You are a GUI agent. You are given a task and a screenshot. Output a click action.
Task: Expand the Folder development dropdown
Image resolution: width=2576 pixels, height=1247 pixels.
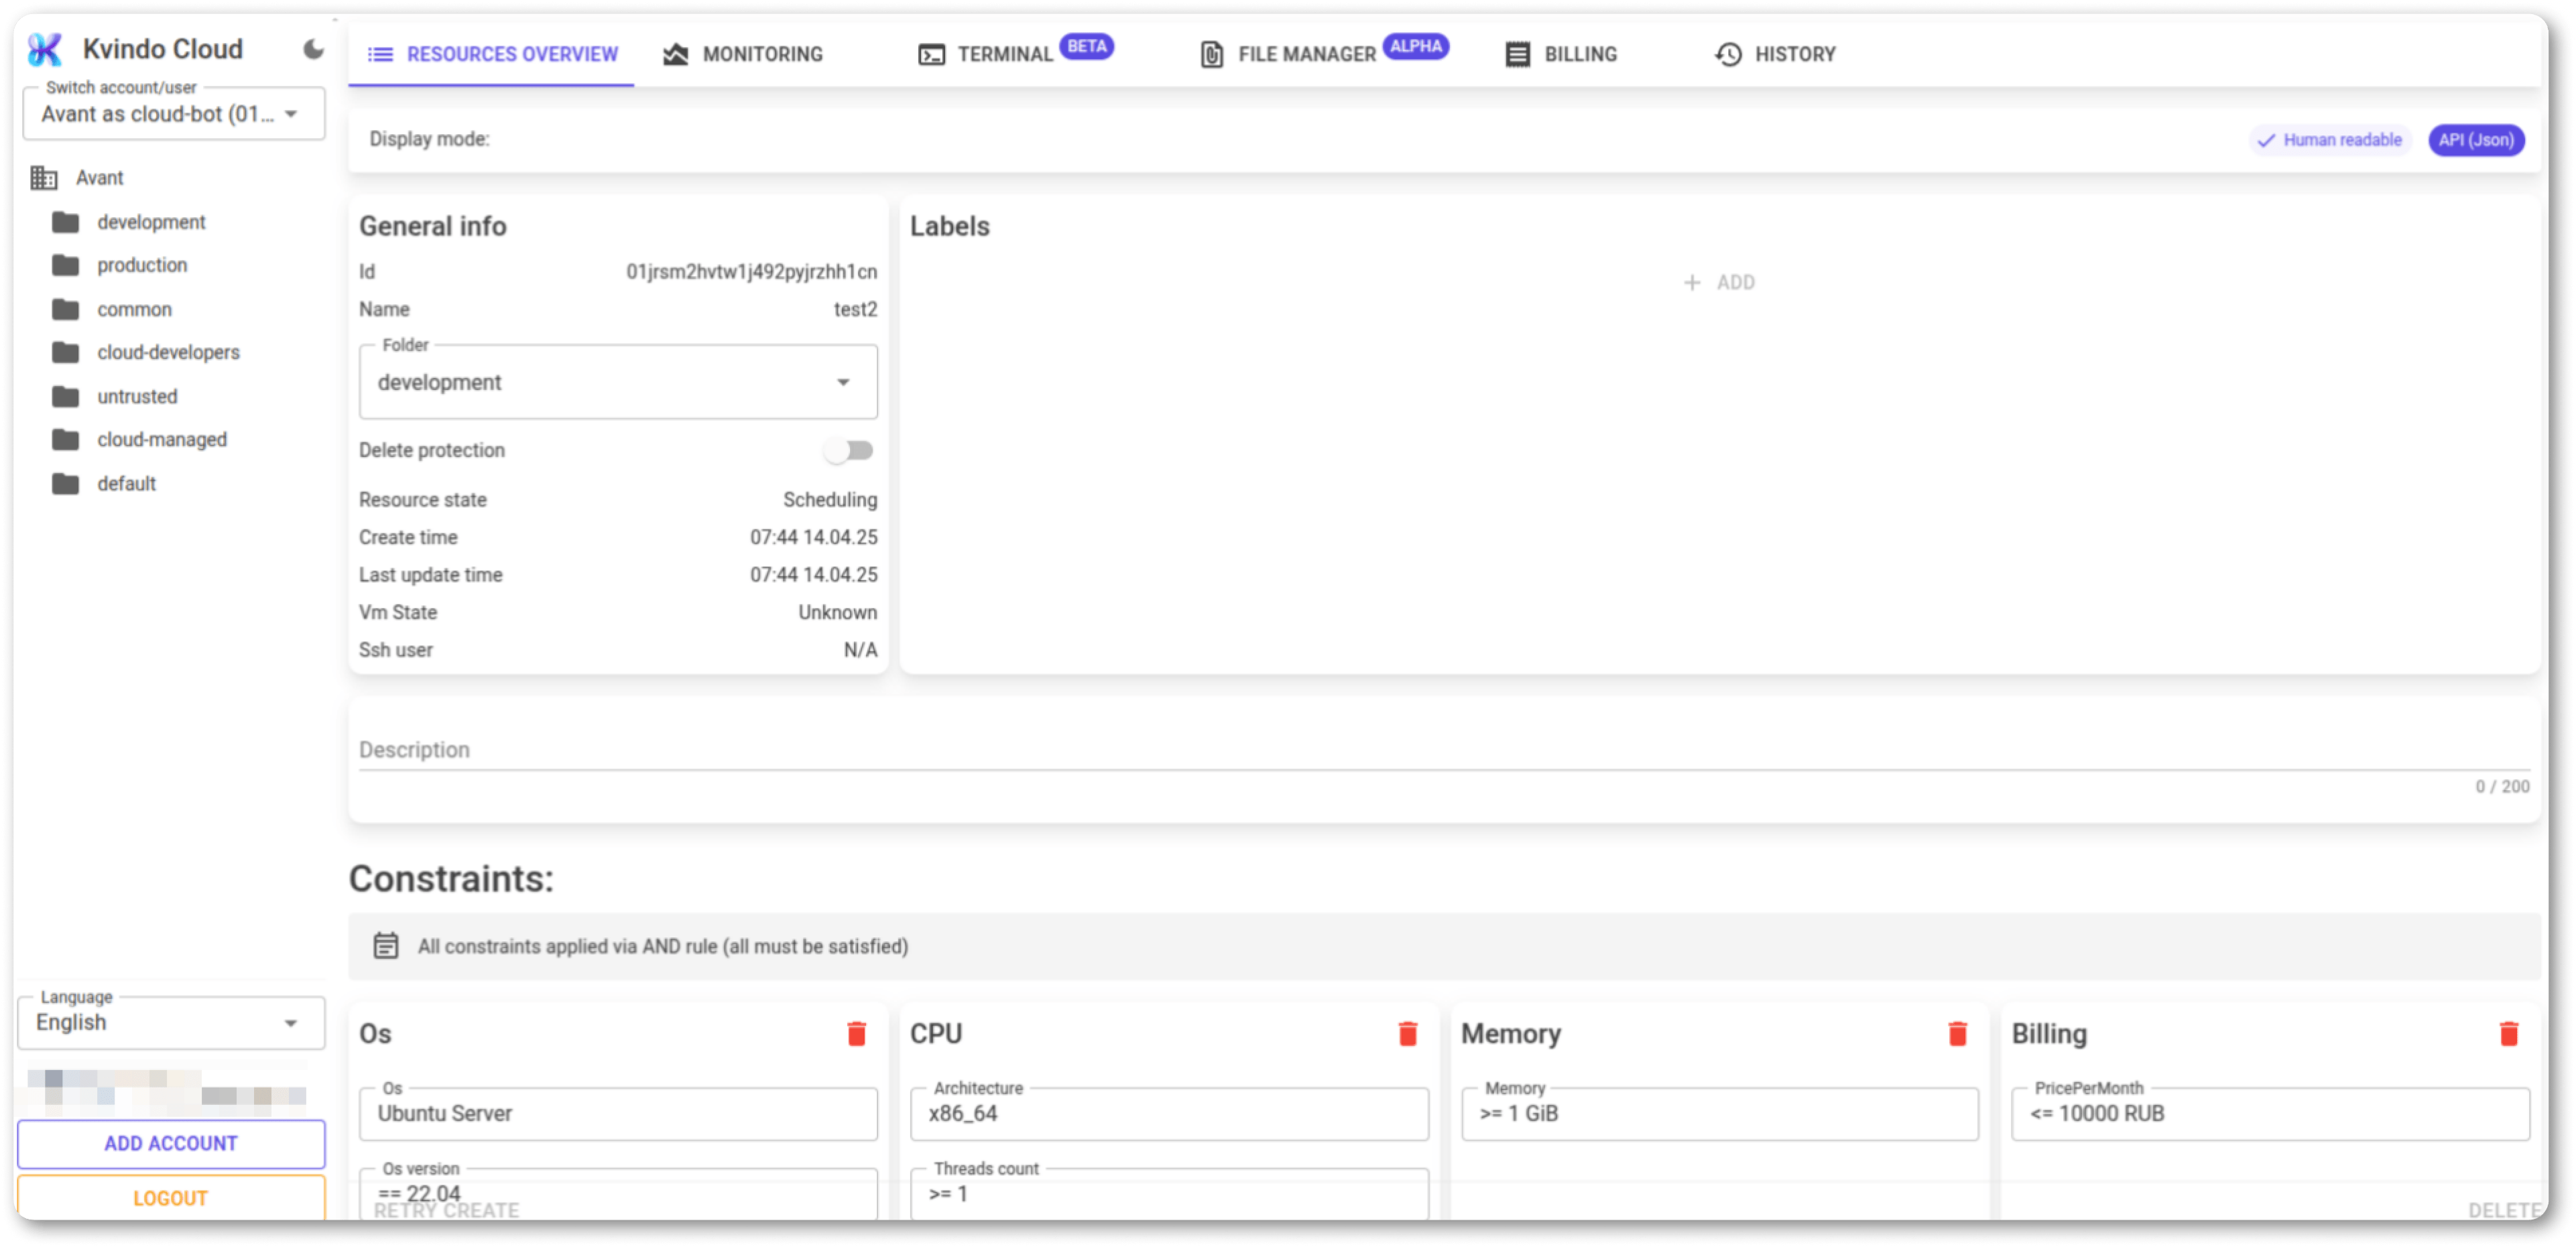point(617,382)
